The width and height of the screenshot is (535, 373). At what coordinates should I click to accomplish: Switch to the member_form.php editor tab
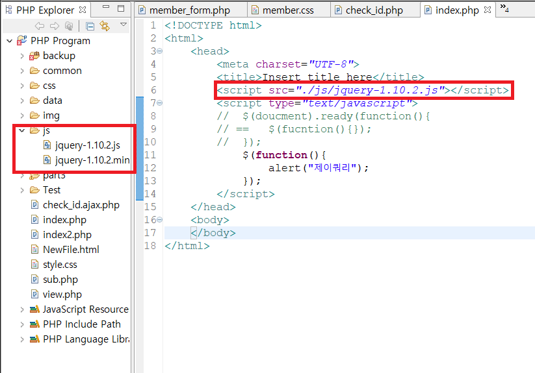click(190, 10)
